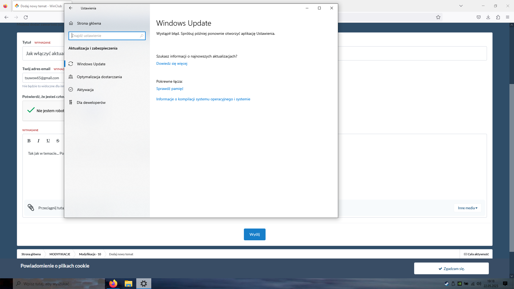Open Cała aktywność link
This screenshot has width=514, height=289.
point(476,254)
